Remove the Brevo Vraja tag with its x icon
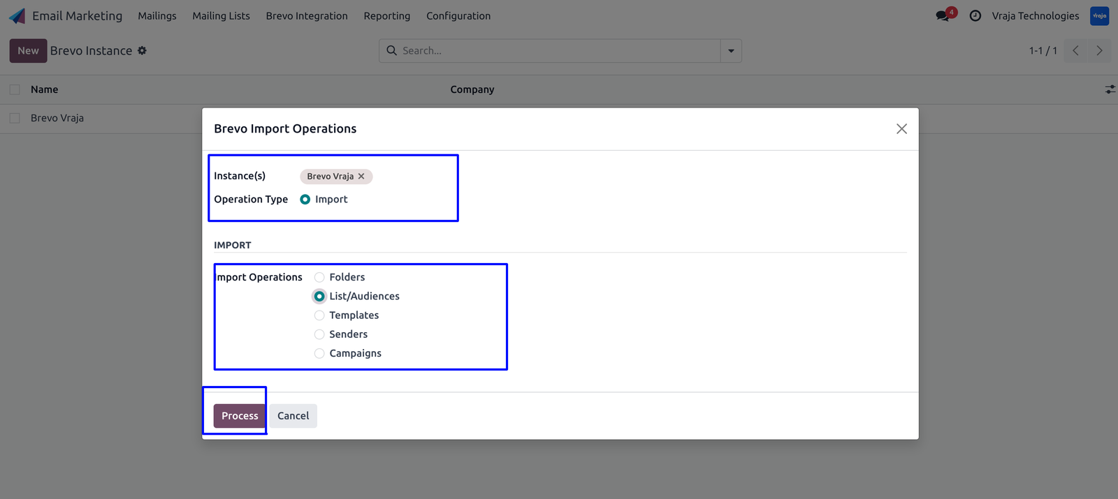Screen dimensions: 1118x499 pyautogui.click(x=361, y=177)
